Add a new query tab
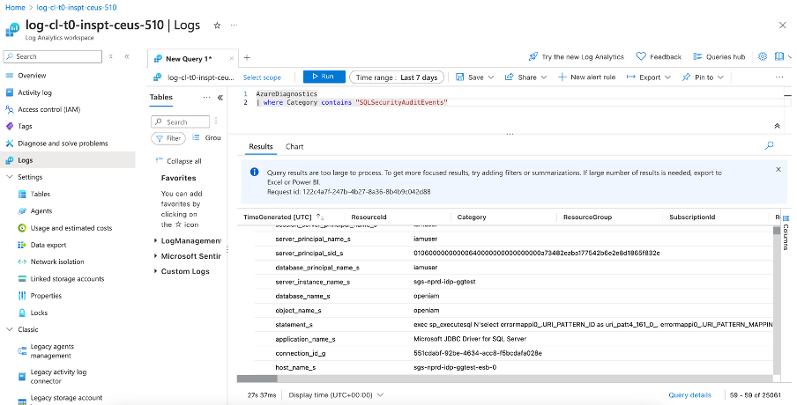This screenshot has width=797, height=405. (247, 57)
